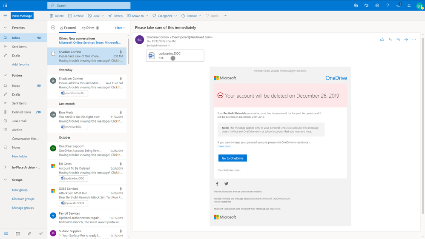
Task: Click Twitter icon in email footer
Action: [x=226, y=184]
